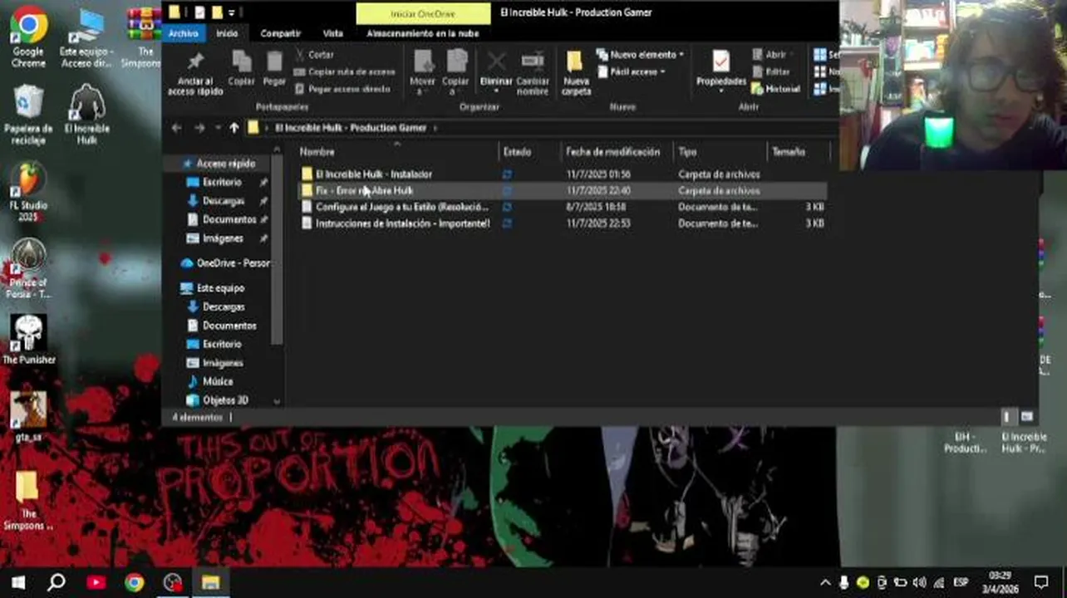Image resolution: width=1067 pixels, height=598 pixels.
Task: Open recent locations dropdown arrow
Action: (218, 128)
